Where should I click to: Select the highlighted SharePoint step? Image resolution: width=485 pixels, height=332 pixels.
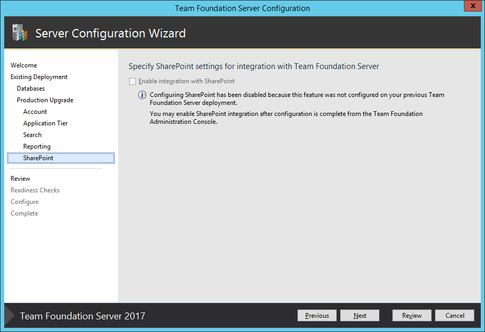coord(61,158)
